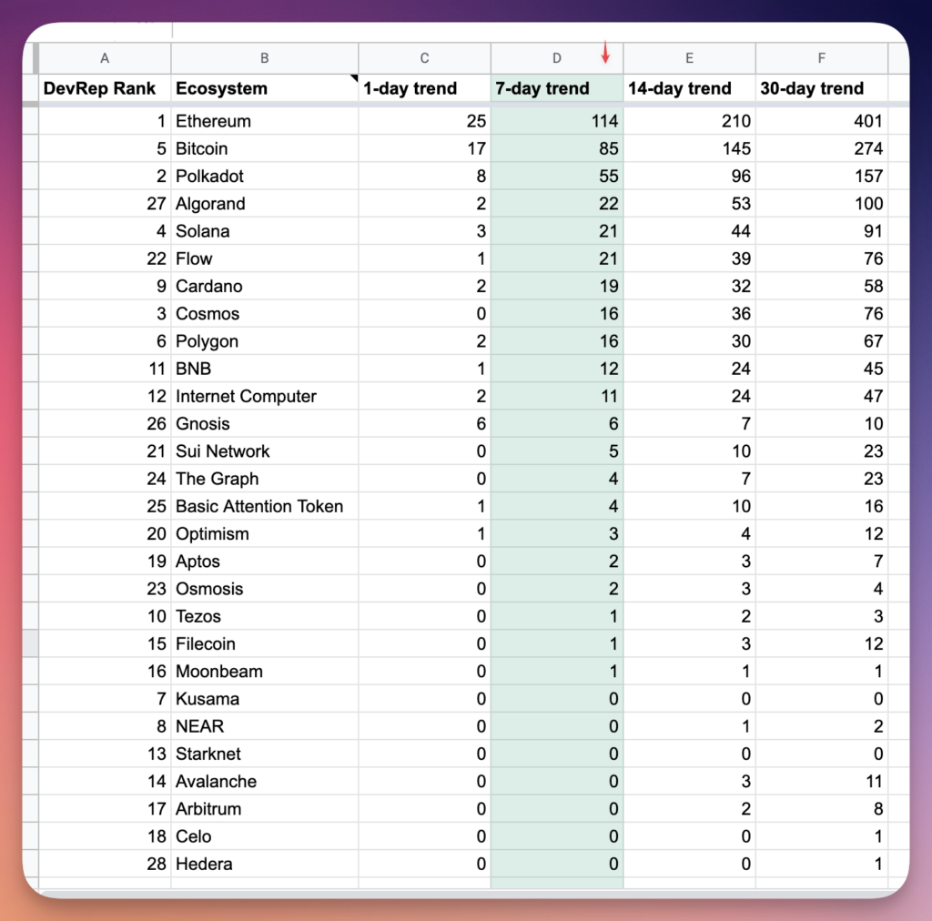Select Cardano's 30-day trend value 58
Screen dimensions: 932x921
[x=822, y=287]
